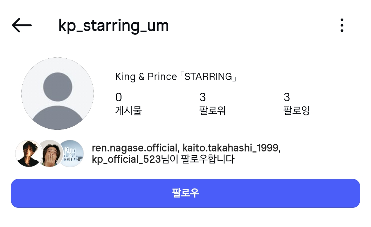Screen dimensions: 371x227
Task: Tap the following count number above 팔로잉
Action: [286, 98]
